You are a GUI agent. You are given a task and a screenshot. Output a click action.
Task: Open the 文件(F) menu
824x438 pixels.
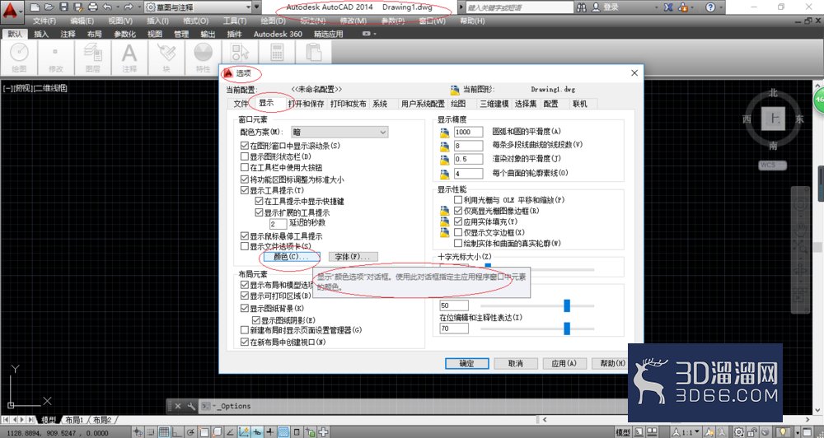coord(44,21)
